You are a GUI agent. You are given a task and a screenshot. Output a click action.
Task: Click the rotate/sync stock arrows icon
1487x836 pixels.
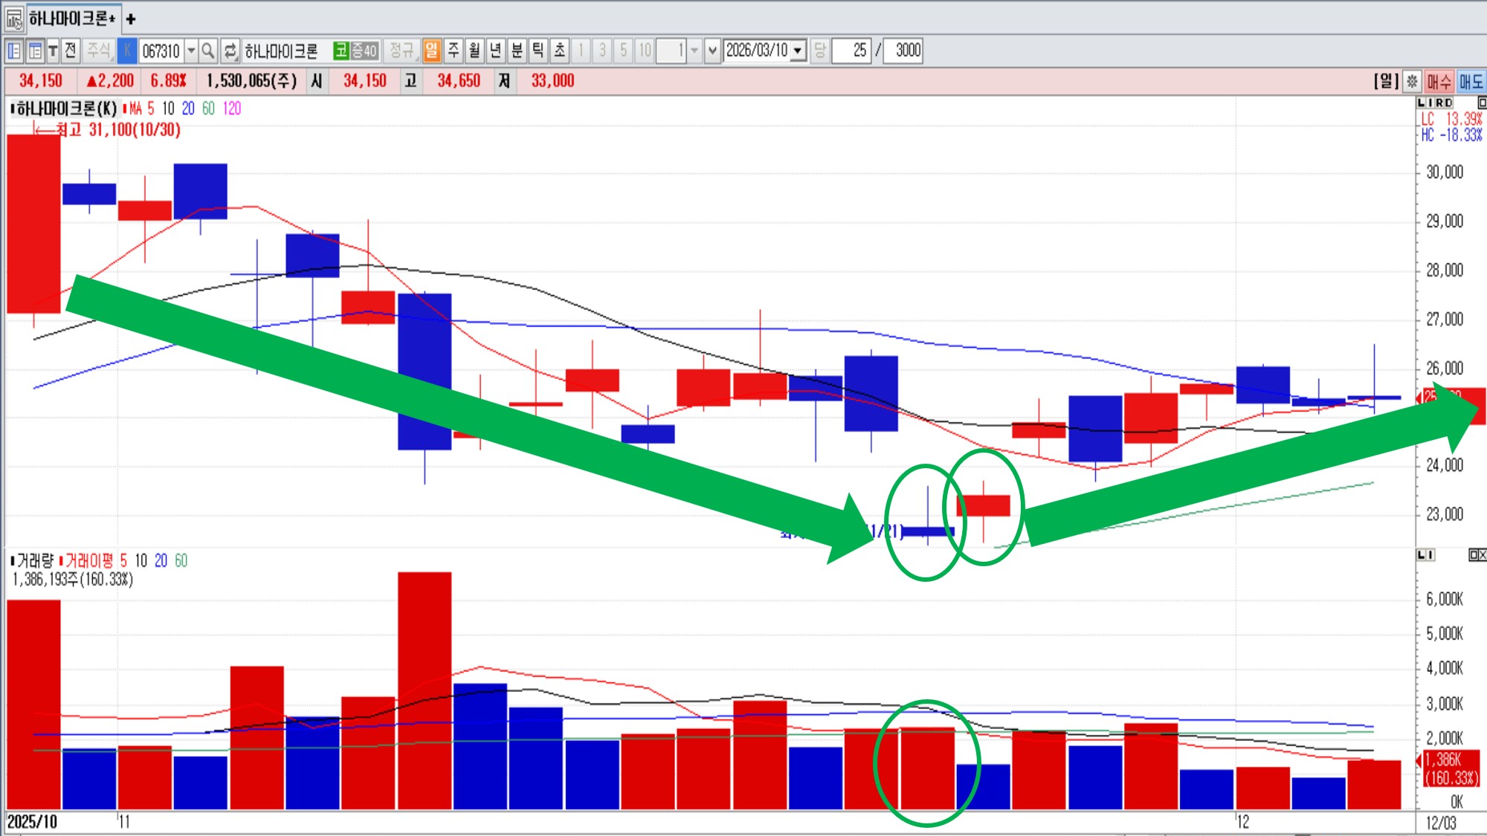click(x=230, y=51)
